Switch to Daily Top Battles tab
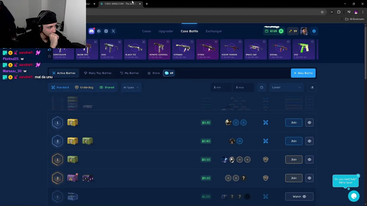Screen dimensions: 367x206 97,73
